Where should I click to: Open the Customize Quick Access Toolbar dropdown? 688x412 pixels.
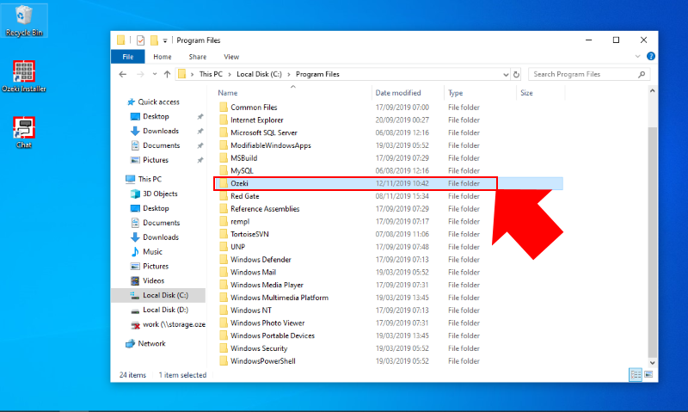(x=165, y=40)
